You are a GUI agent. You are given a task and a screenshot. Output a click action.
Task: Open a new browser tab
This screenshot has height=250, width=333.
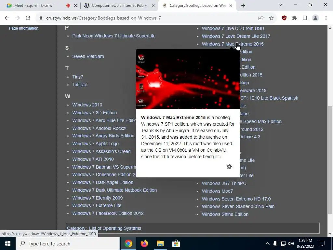(243, 6)
